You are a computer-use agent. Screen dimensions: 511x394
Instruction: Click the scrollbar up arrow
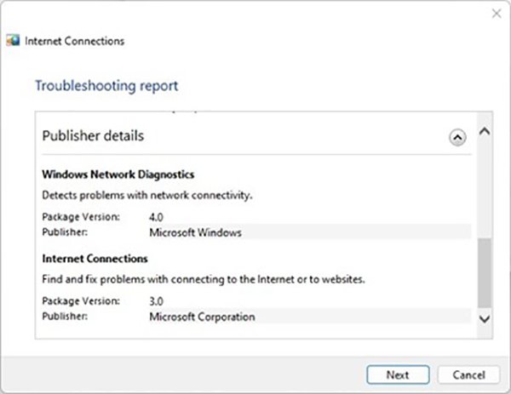coord(485,133)
